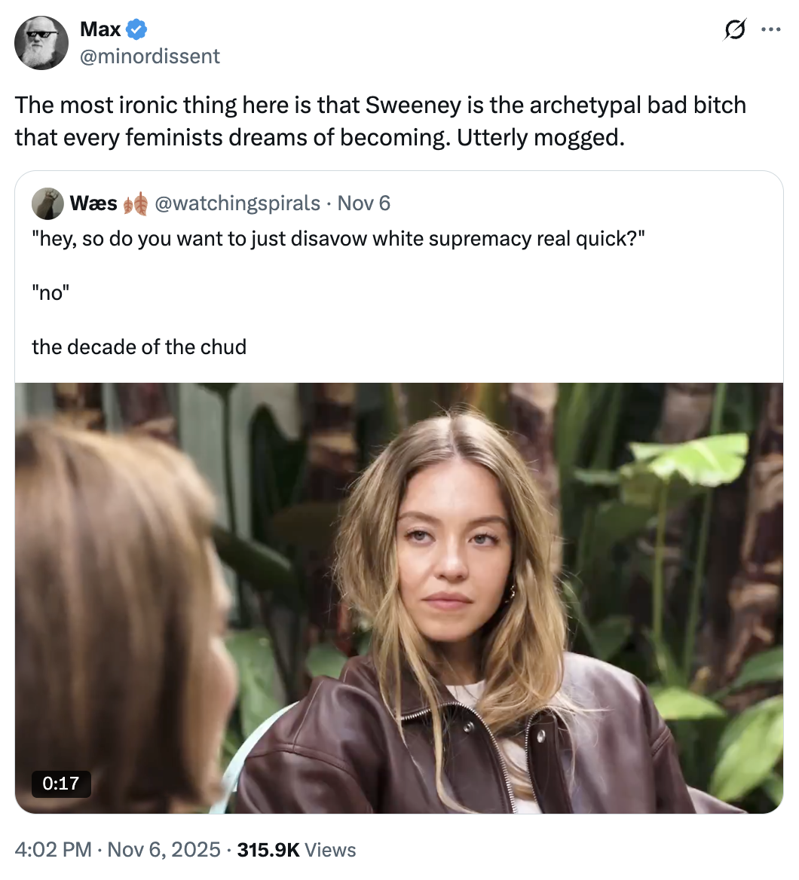
Task: Click the Wæs display name
Action: 93,203
